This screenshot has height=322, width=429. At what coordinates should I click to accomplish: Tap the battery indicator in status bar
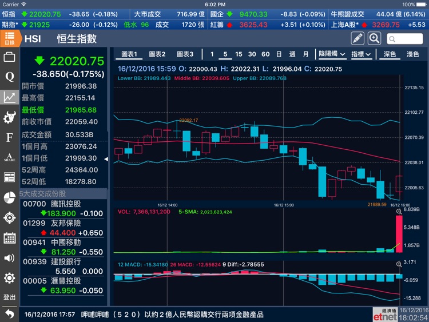click(x=421, y=5)
